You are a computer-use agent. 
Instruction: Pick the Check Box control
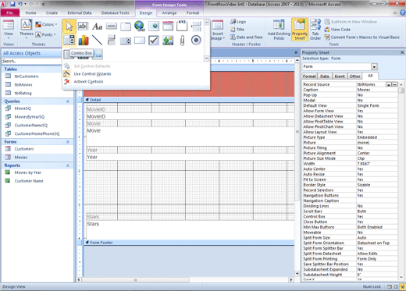click(x=154, y=40)
